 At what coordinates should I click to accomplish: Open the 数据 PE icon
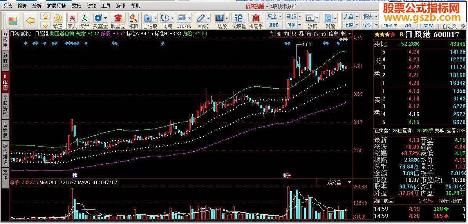coord(310,18)
